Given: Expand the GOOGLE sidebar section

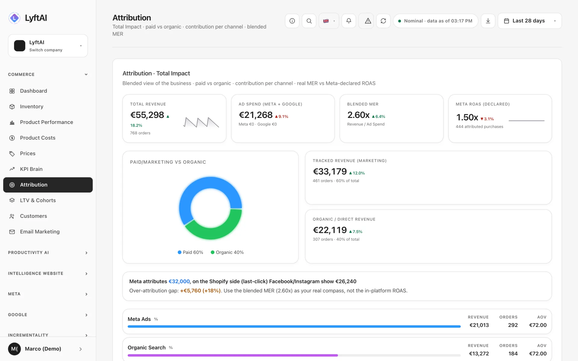Looking at the screenshot, I should 48,315.
